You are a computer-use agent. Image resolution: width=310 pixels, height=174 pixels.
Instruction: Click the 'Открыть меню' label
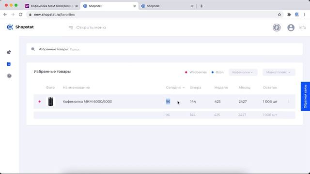(91, 28)
